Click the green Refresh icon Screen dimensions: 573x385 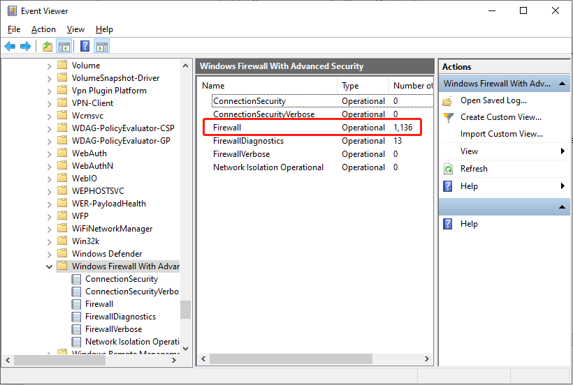click(448, 169)
